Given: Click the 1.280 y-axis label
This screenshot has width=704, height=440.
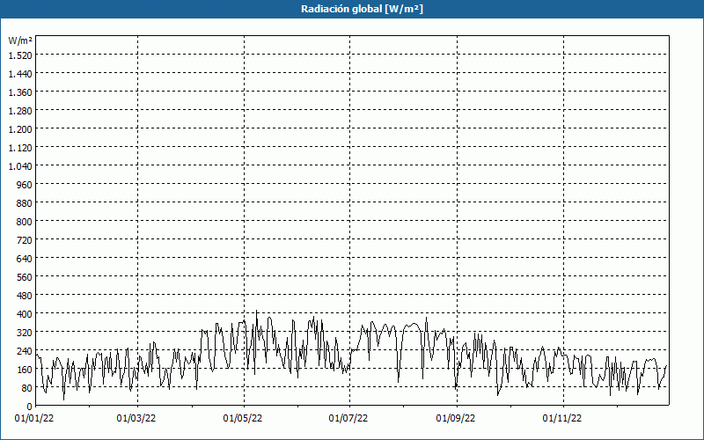Looking at the screenshot, I should click(x=20, y=111).
